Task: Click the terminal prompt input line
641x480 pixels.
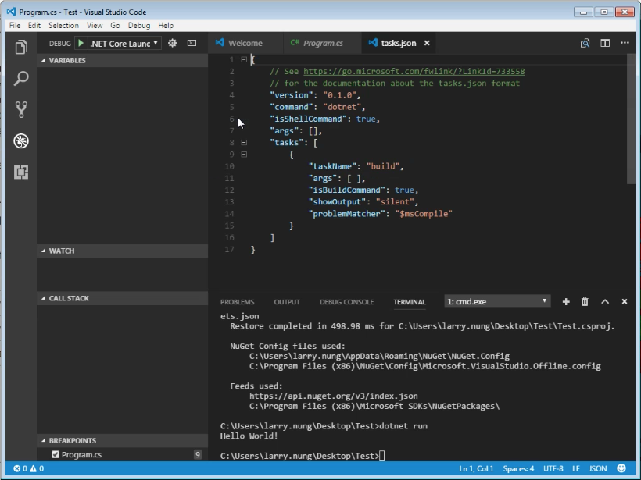Action: 303,456
